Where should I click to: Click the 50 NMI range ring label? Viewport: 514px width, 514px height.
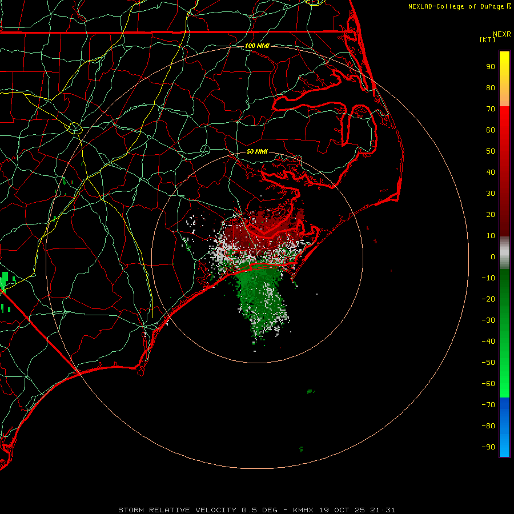[x=257, y=151]
